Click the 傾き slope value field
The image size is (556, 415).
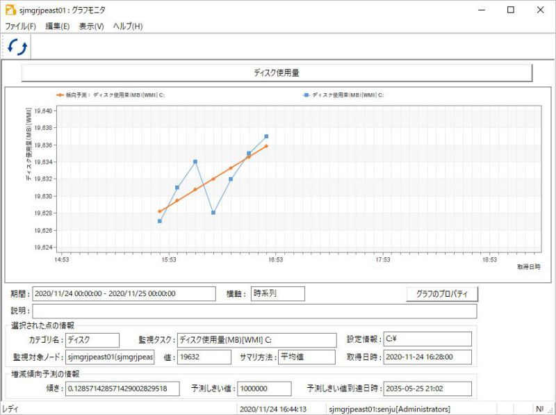click(122, 389)
